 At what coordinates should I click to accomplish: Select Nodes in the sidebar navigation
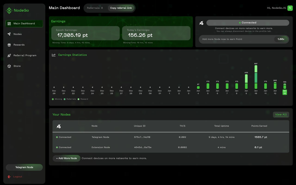click(18, 33)
